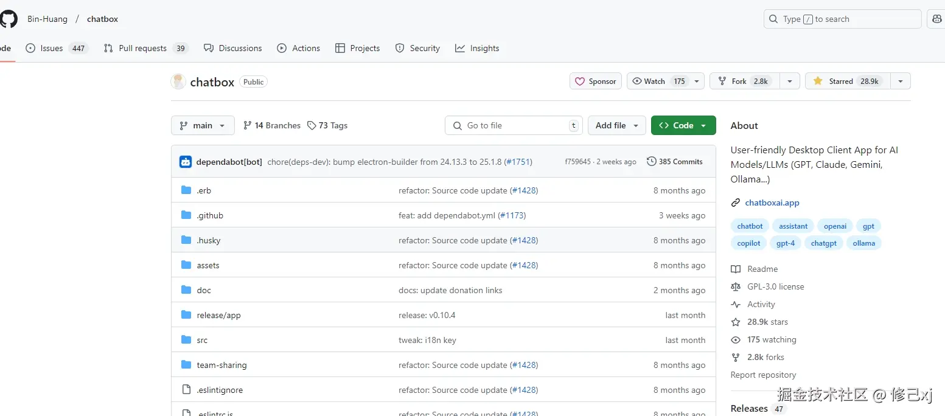Open the Bin-Huang owner link
945x416 pixels.
click(x=47, y=19)
